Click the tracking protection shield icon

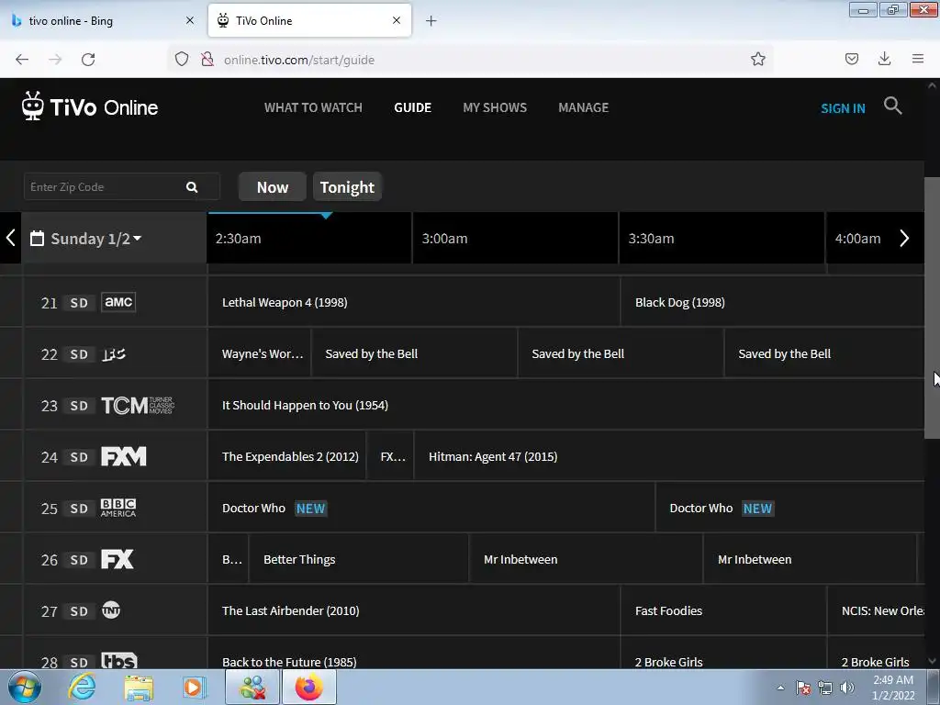(x=182, y=59)
